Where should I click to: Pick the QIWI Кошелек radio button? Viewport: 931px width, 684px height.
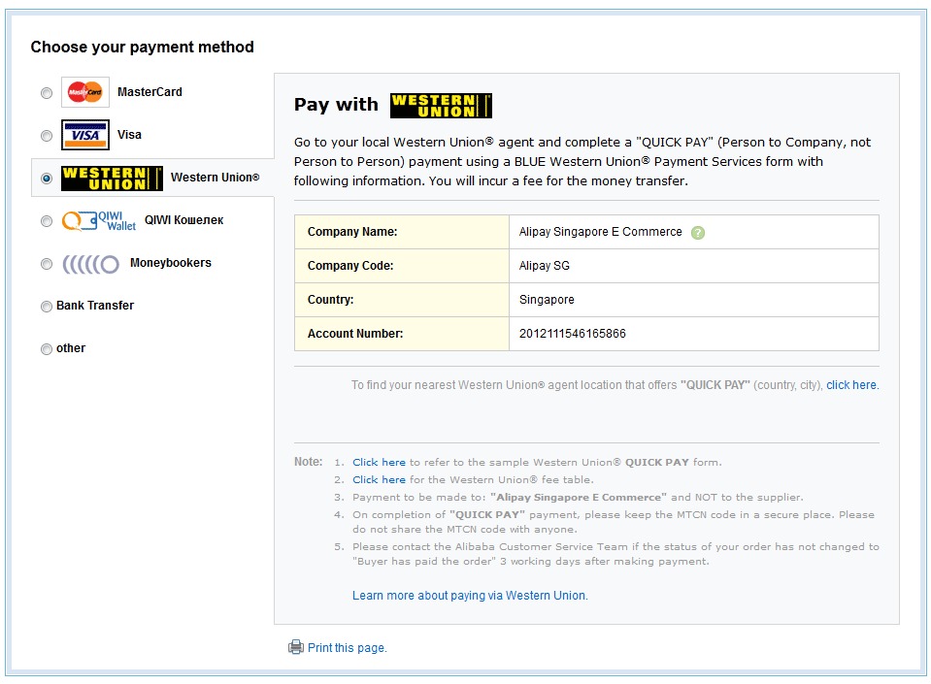(47, 221)
